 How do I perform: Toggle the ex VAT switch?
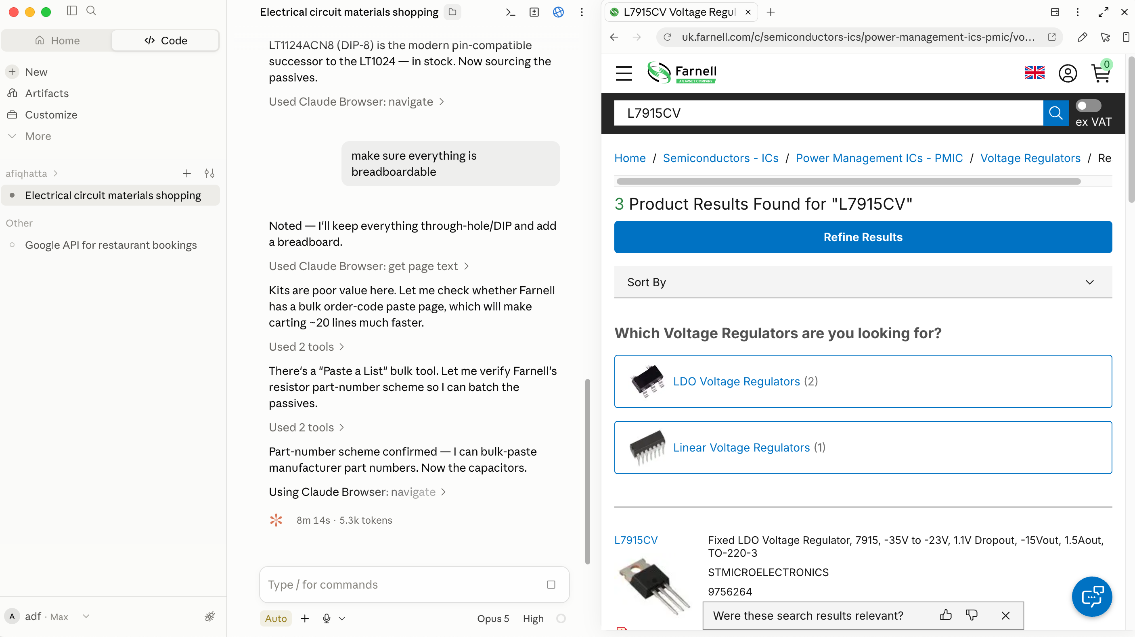(1088, 106)
